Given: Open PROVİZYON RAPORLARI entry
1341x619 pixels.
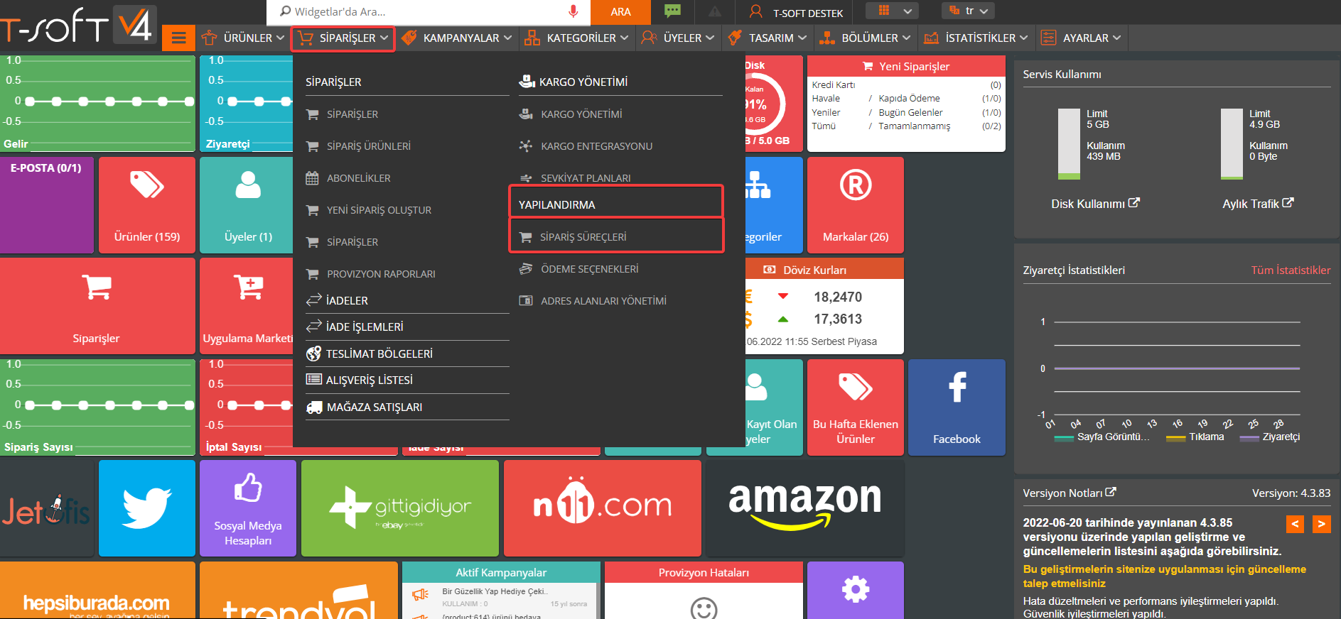Looking at the screenshot, I should 370,274.
